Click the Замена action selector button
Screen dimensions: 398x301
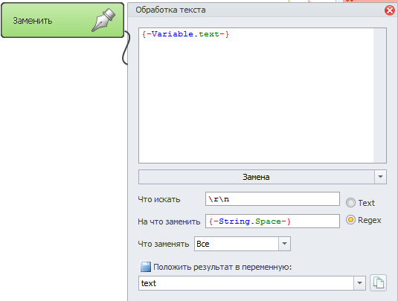point(257,177)
